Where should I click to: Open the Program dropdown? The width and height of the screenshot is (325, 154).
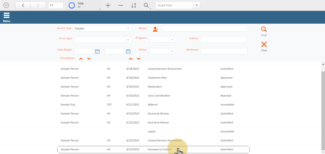pyautogui.click(x=172, y=40)
